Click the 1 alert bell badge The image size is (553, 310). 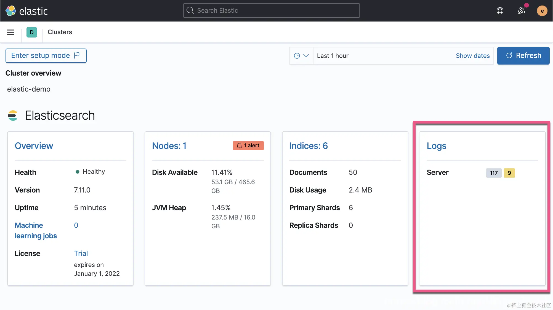click(x=248, y=146)
